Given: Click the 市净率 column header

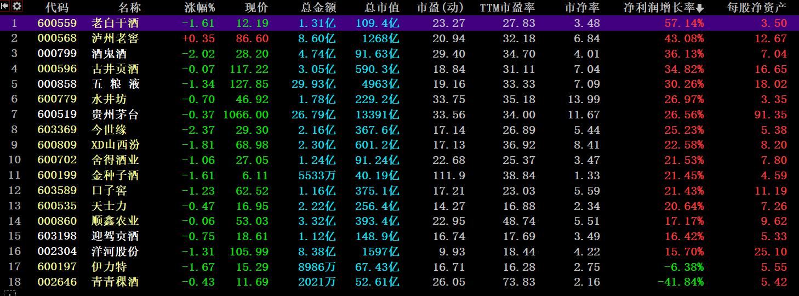Looking at the screenshot, I should 582,8.
